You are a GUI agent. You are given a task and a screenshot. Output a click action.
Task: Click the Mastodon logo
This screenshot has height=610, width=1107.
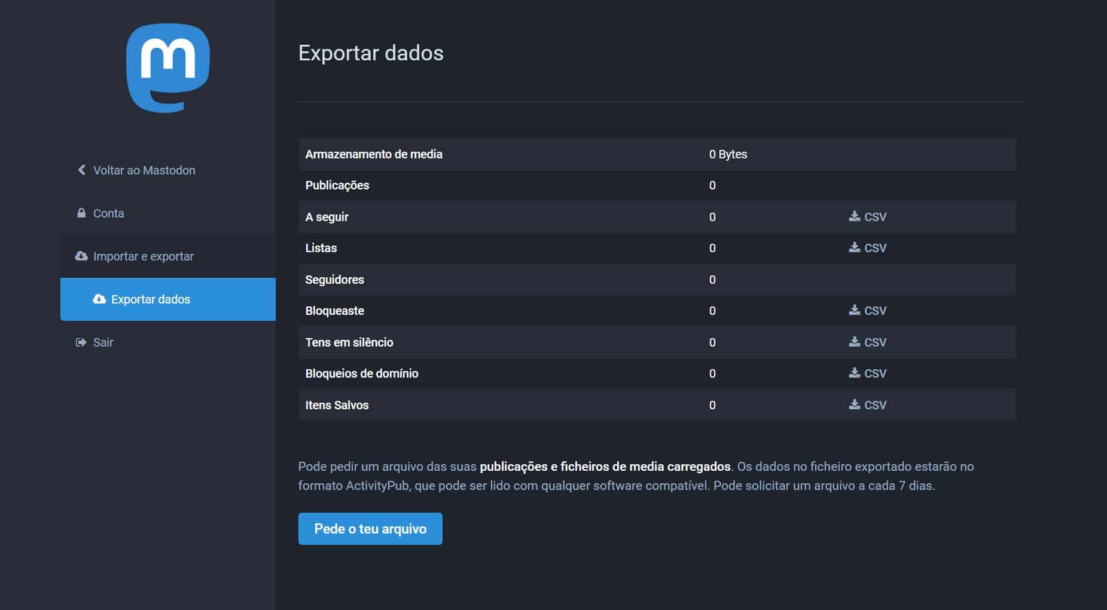click(167, 68)
